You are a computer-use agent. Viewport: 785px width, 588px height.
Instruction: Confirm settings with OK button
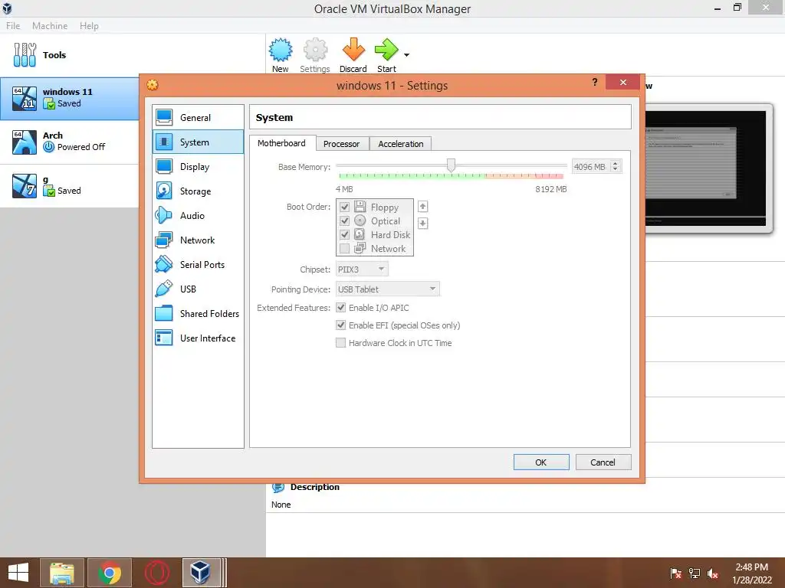click(541, 462)
